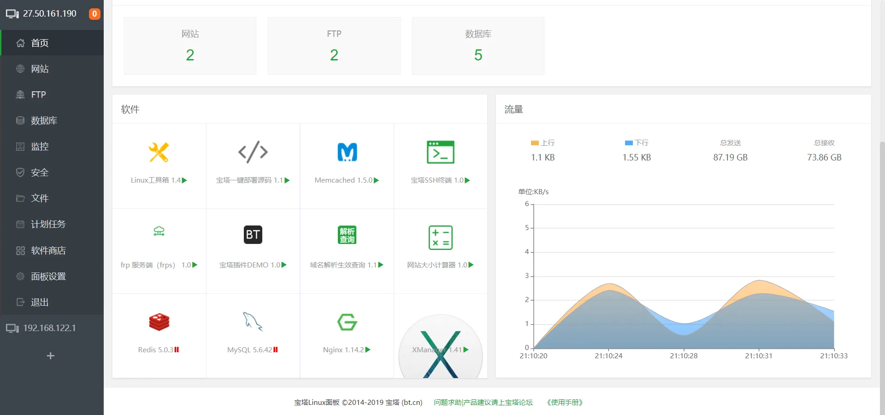Toggle the Redis 5.0.3 red status indicator
Image resolution: width=885 pixels, height=415 pixels.
point(177,350)
